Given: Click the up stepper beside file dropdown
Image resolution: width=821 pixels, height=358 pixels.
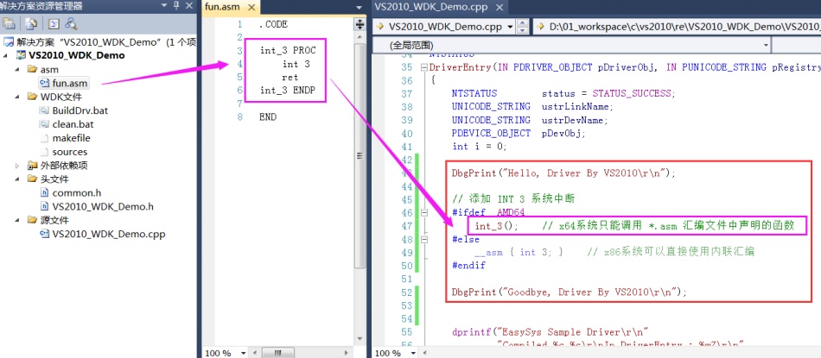Looking at the screenshot, I should pos(523,23).
